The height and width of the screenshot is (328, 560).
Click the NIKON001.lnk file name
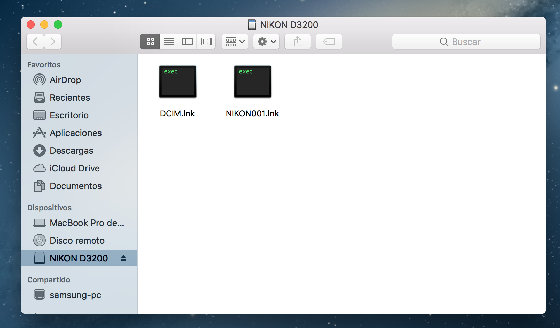[x=252, y=114]
